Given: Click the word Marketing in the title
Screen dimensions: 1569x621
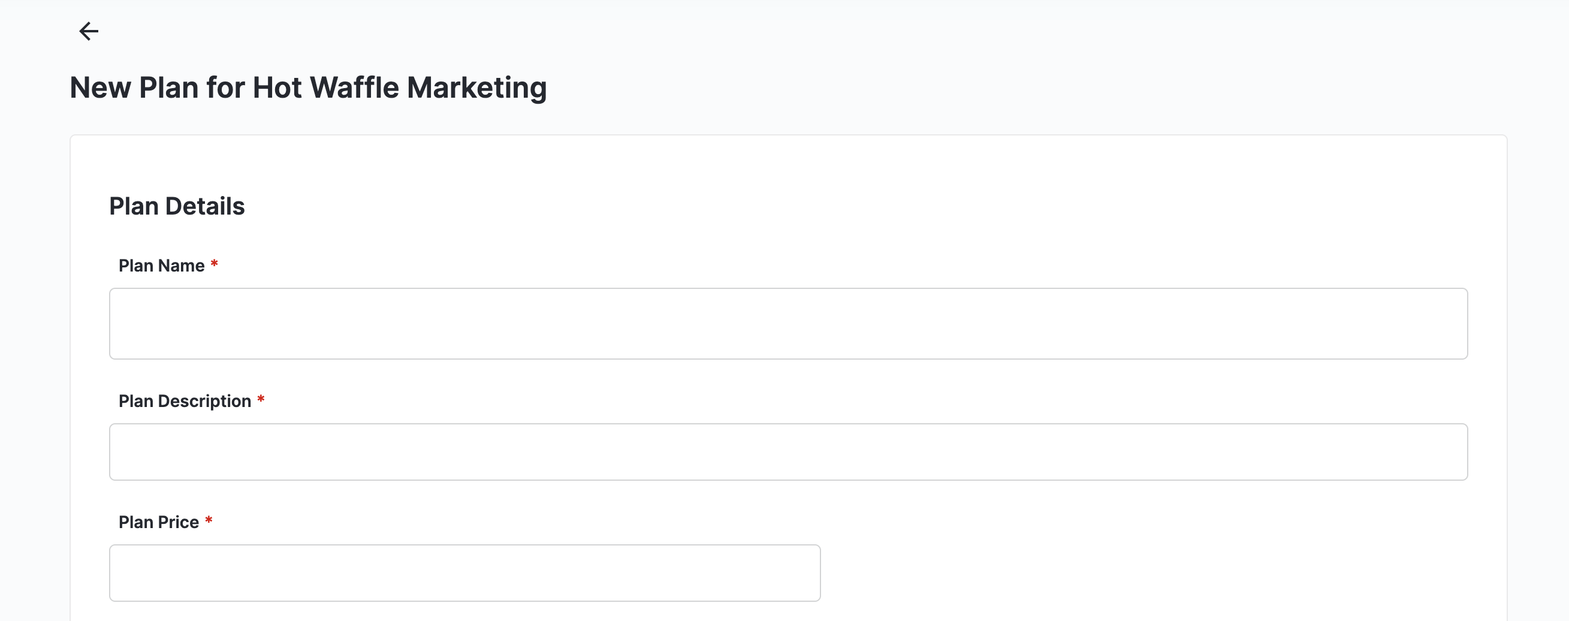Looking at the screenshot, I should [476, 87].
